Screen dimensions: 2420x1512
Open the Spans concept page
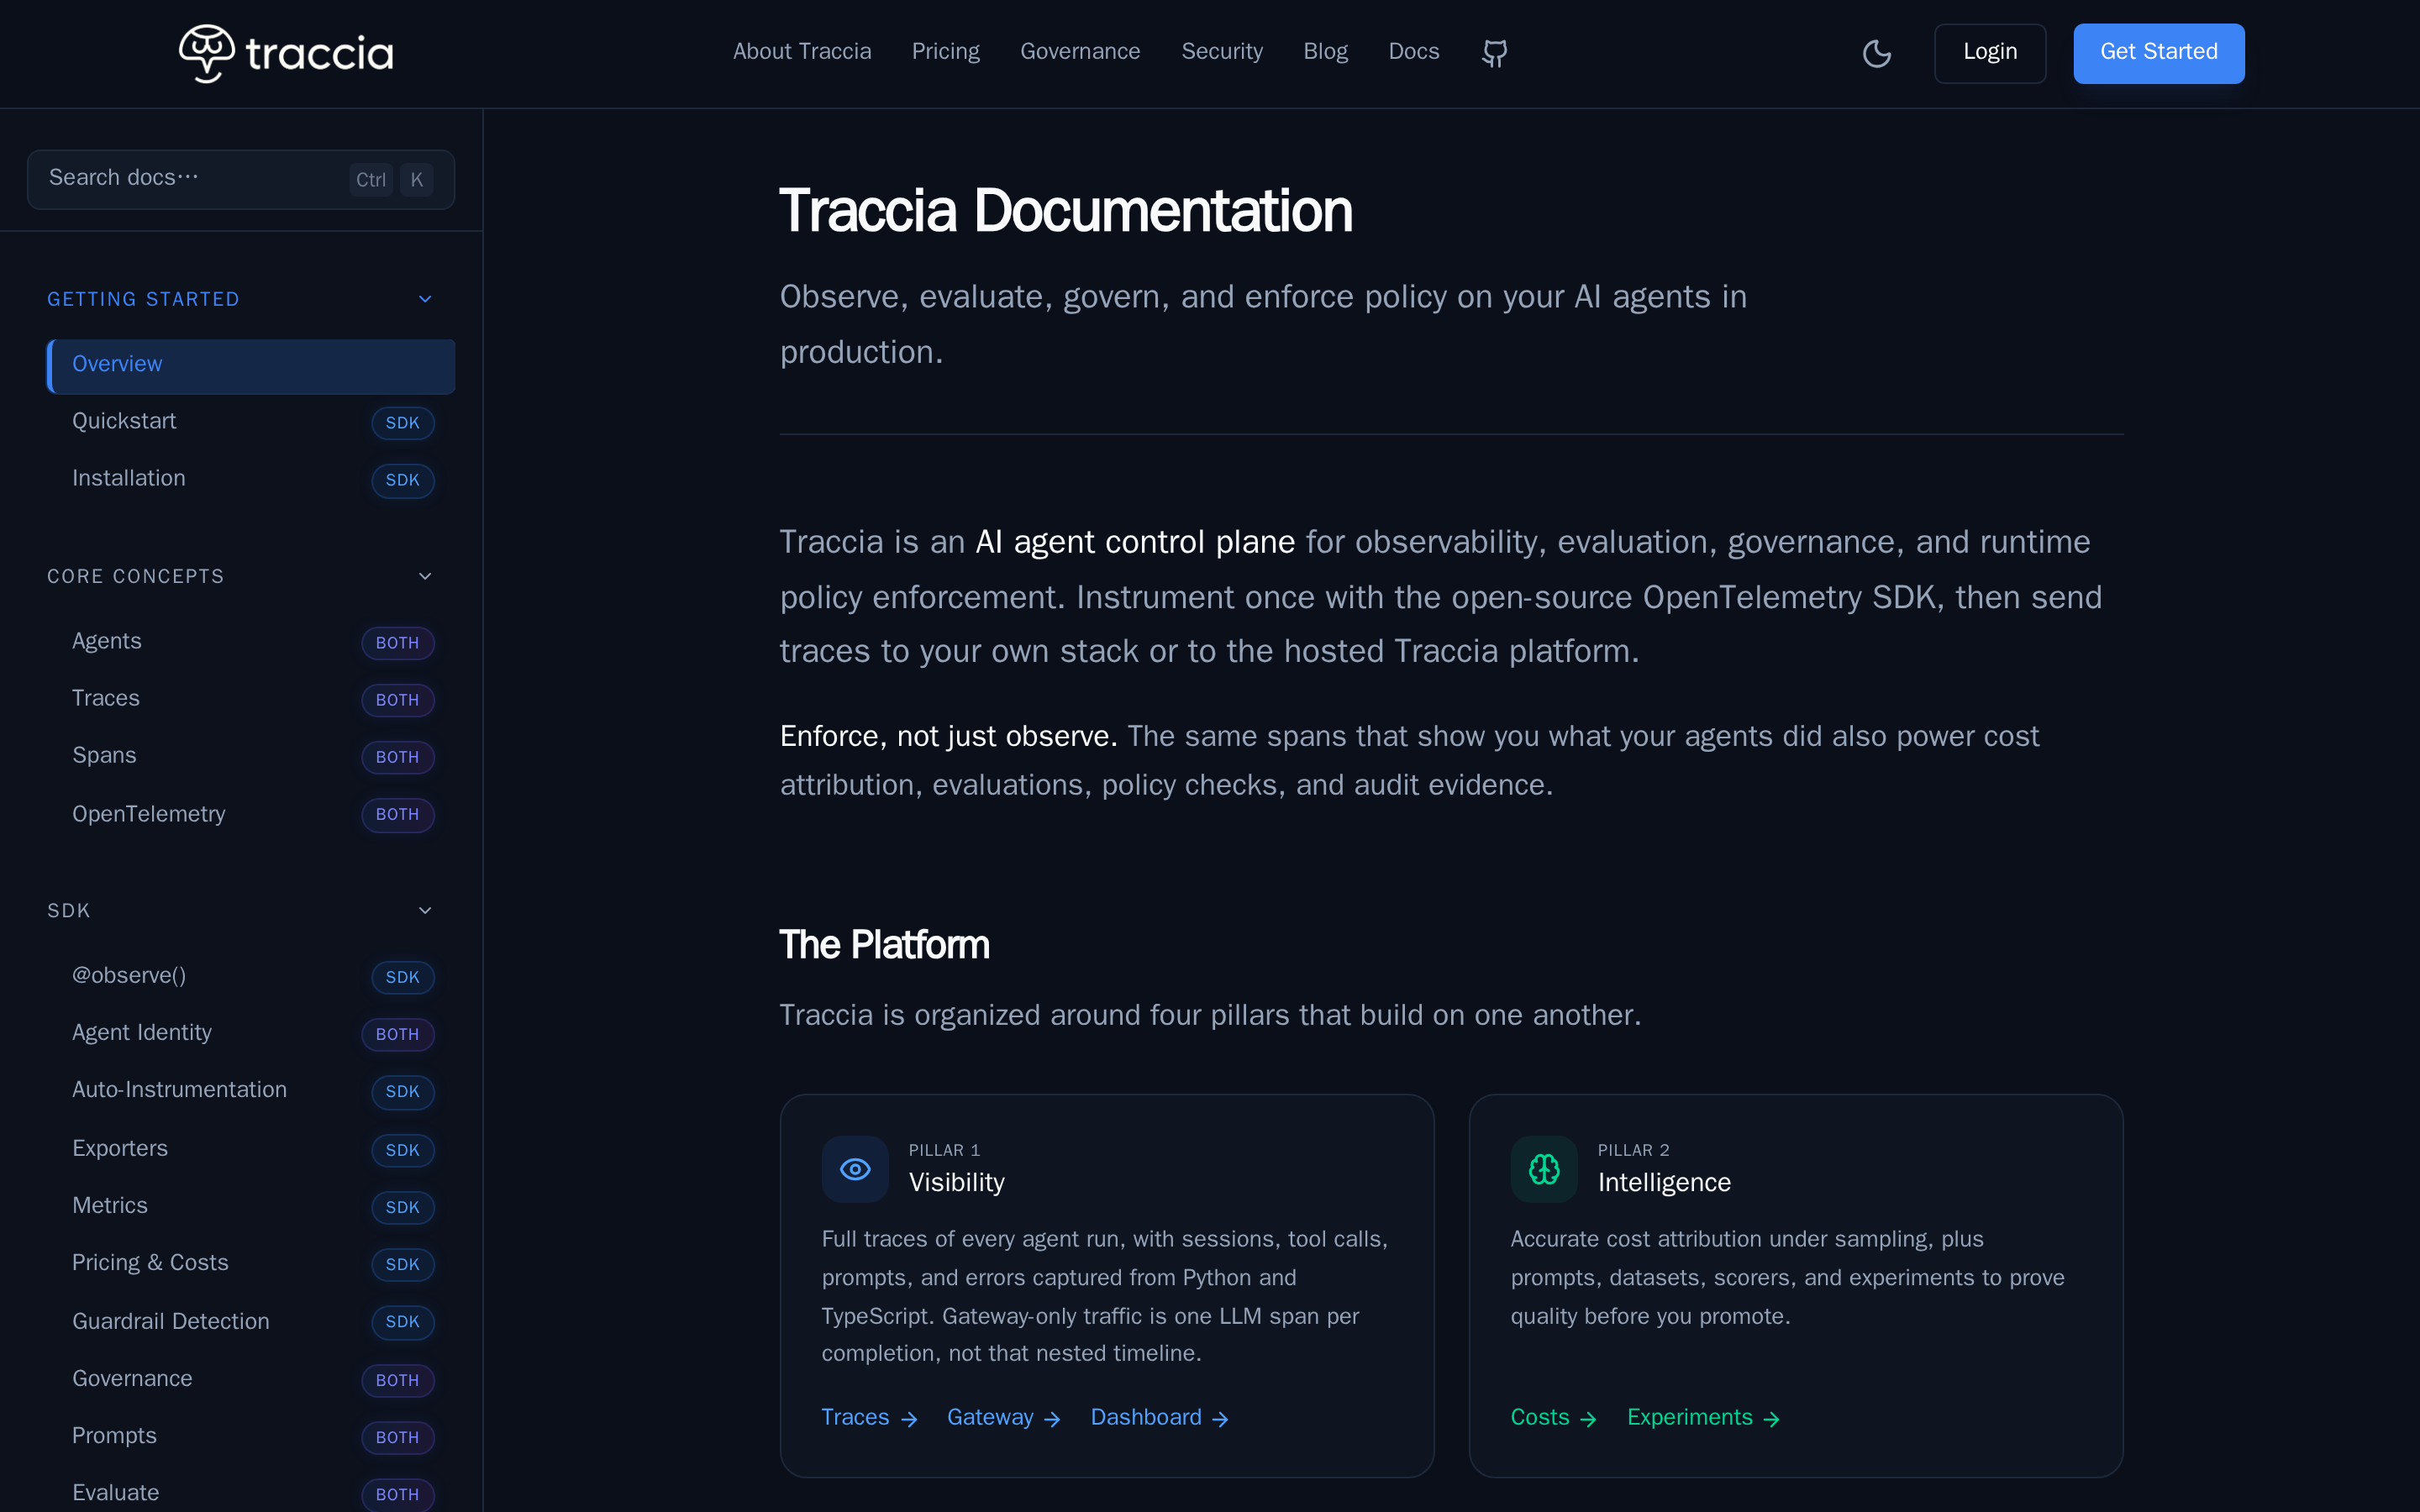click(251, 756)
